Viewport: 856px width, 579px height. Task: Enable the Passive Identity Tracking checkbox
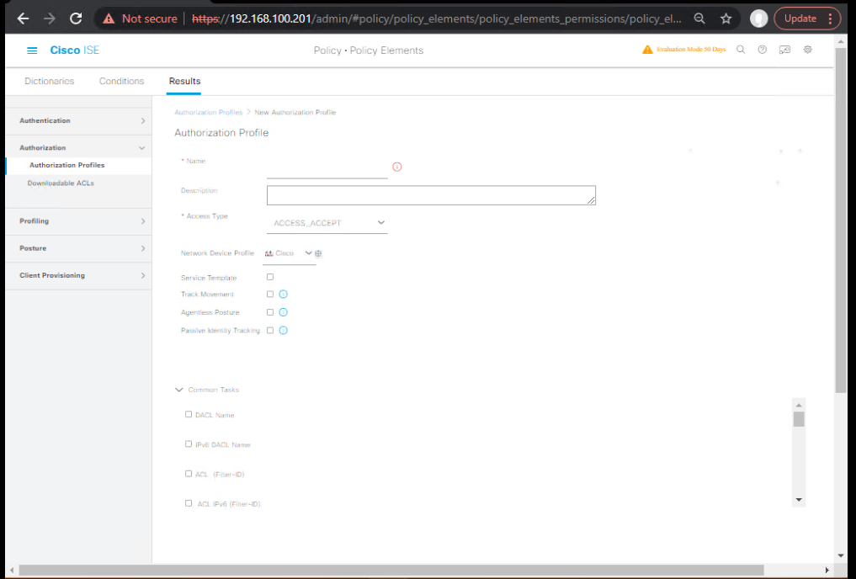270,330
